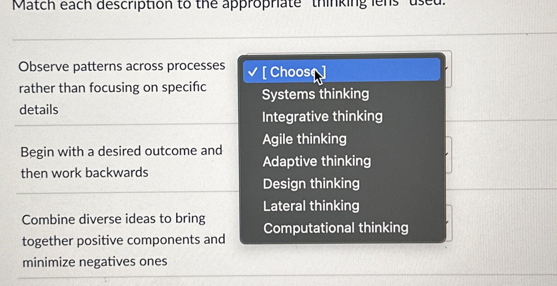Click the description "Observe patterns across processes"
Viewport: 557px width, 286px height.
122,66
